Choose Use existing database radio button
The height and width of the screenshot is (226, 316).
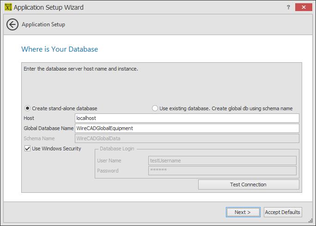pos(155,108)
